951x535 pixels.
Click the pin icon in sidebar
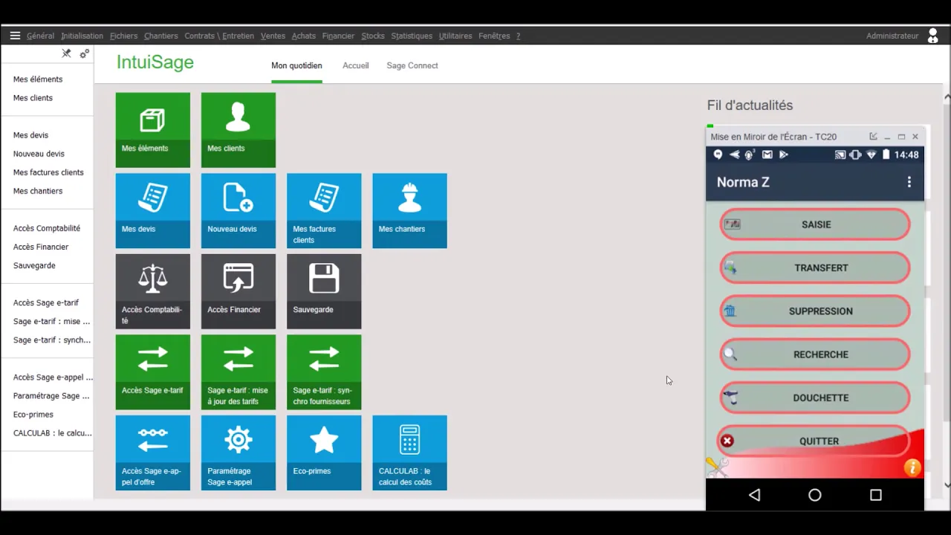[66, 53]
